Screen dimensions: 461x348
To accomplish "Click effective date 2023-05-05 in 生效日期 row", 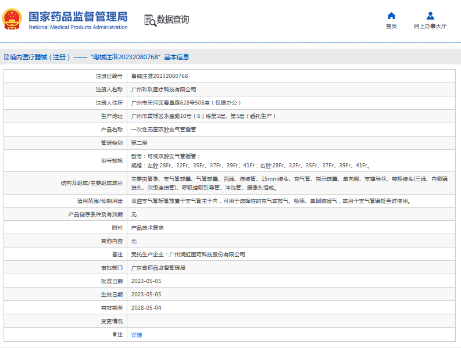I will point(146,294).
